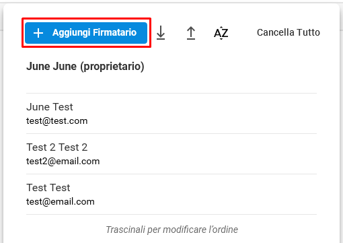The width and height of the screenshot is (343, 243).
Task: Select the signer name Test 2 Test 2
Action: tap(57, 147)
